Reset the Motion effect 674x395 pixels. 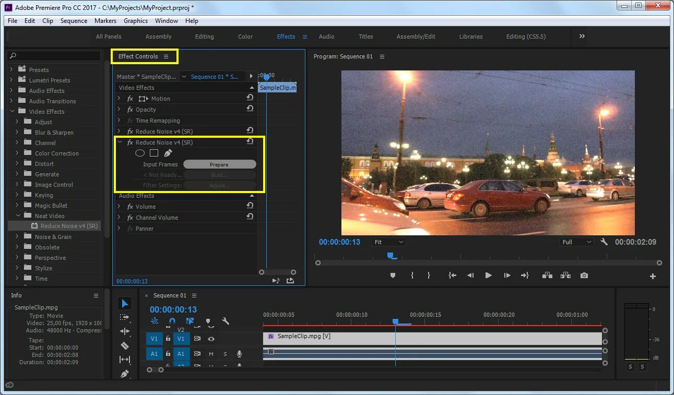tap(250, 98)
